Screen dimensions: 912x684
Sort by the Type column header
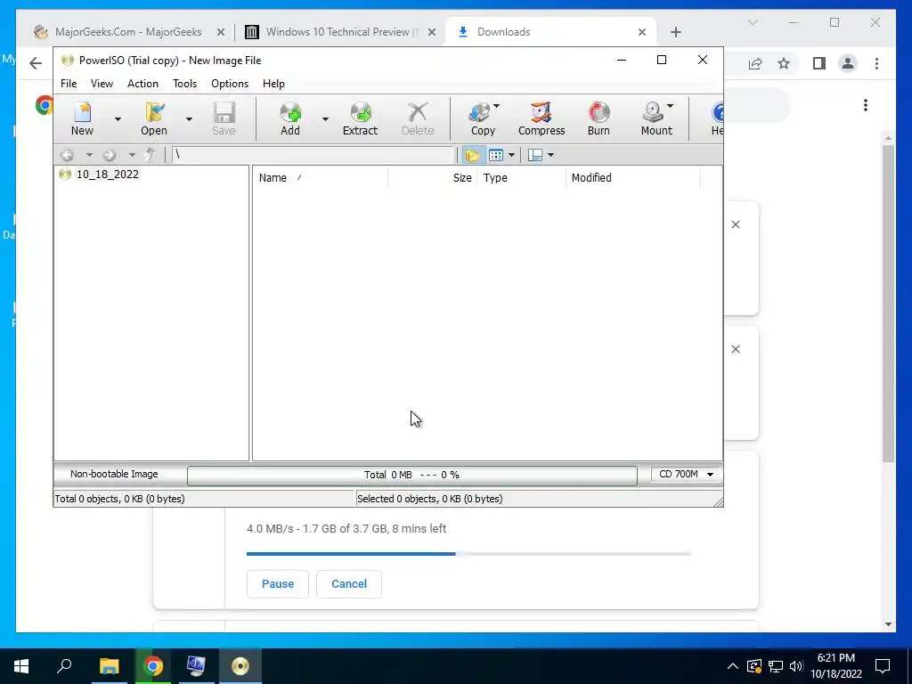pos(521,178)
